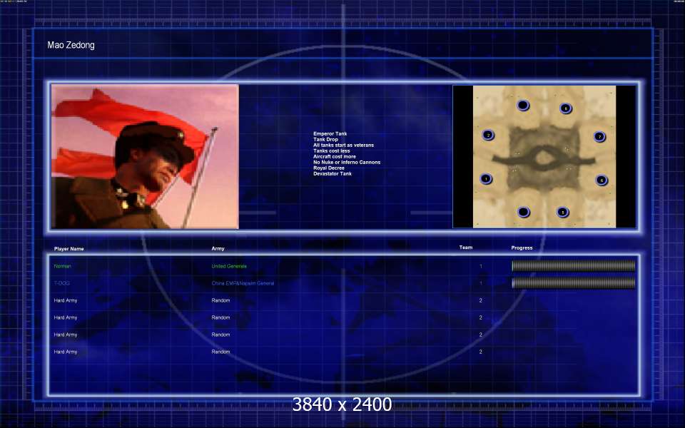The image size is (685, 428).
Task: Click start position marker 8 on map
Action: (565, 108)
